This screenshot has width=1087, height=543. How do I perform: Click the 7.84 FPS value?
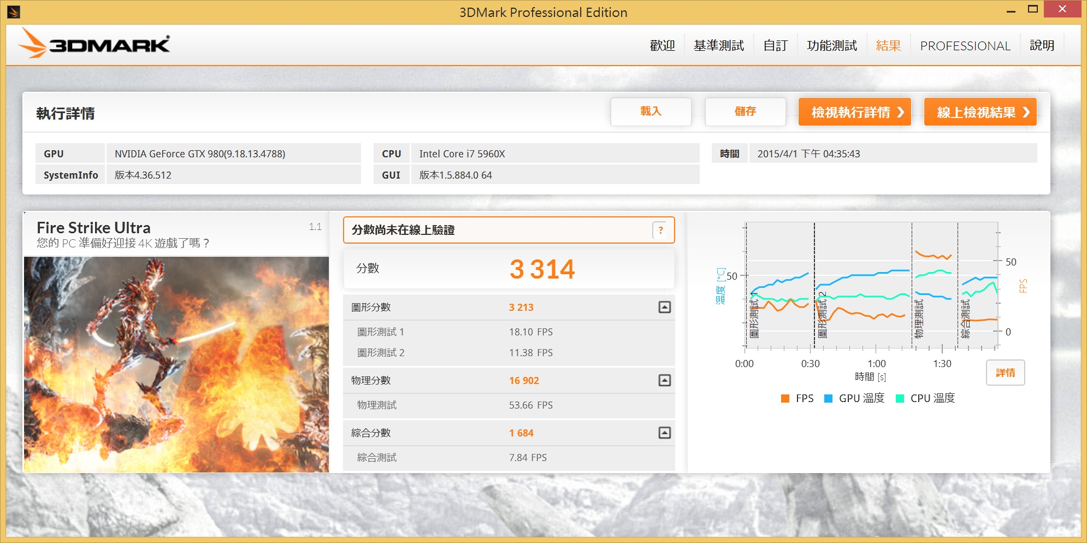528,457
